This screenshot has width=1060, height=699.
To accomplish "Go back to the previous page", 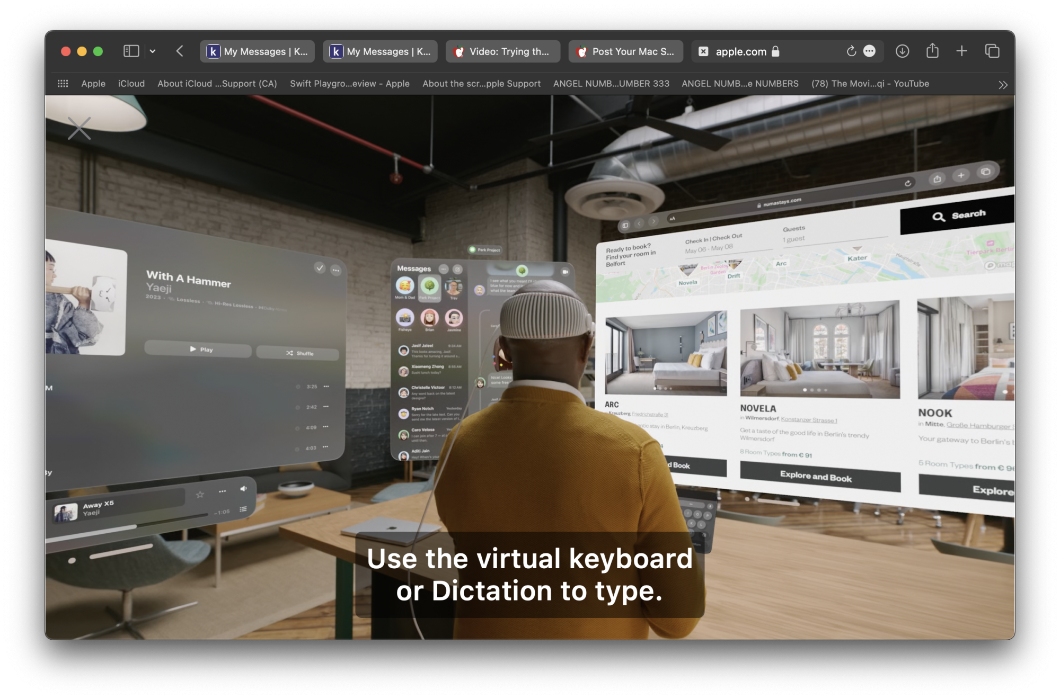I will coord(180,51).
